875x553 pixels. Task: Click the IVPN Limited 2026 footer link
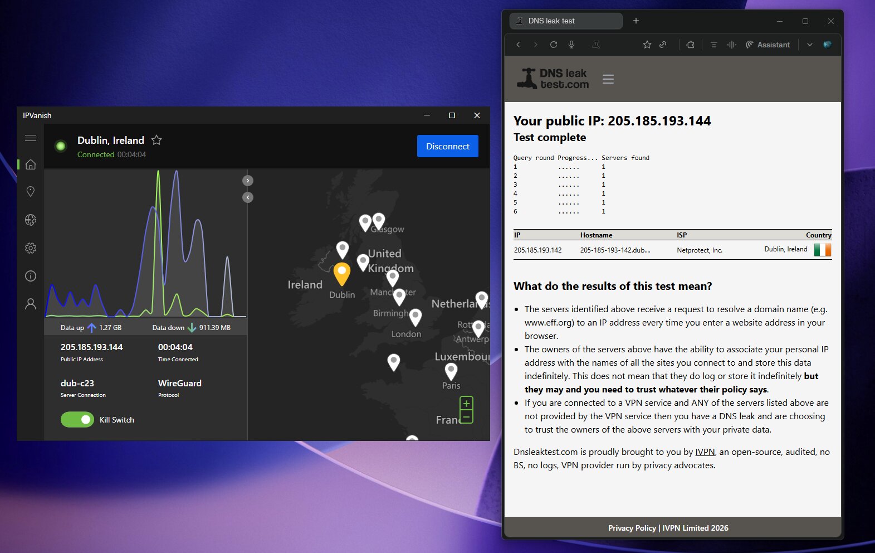tap(695, 528)
